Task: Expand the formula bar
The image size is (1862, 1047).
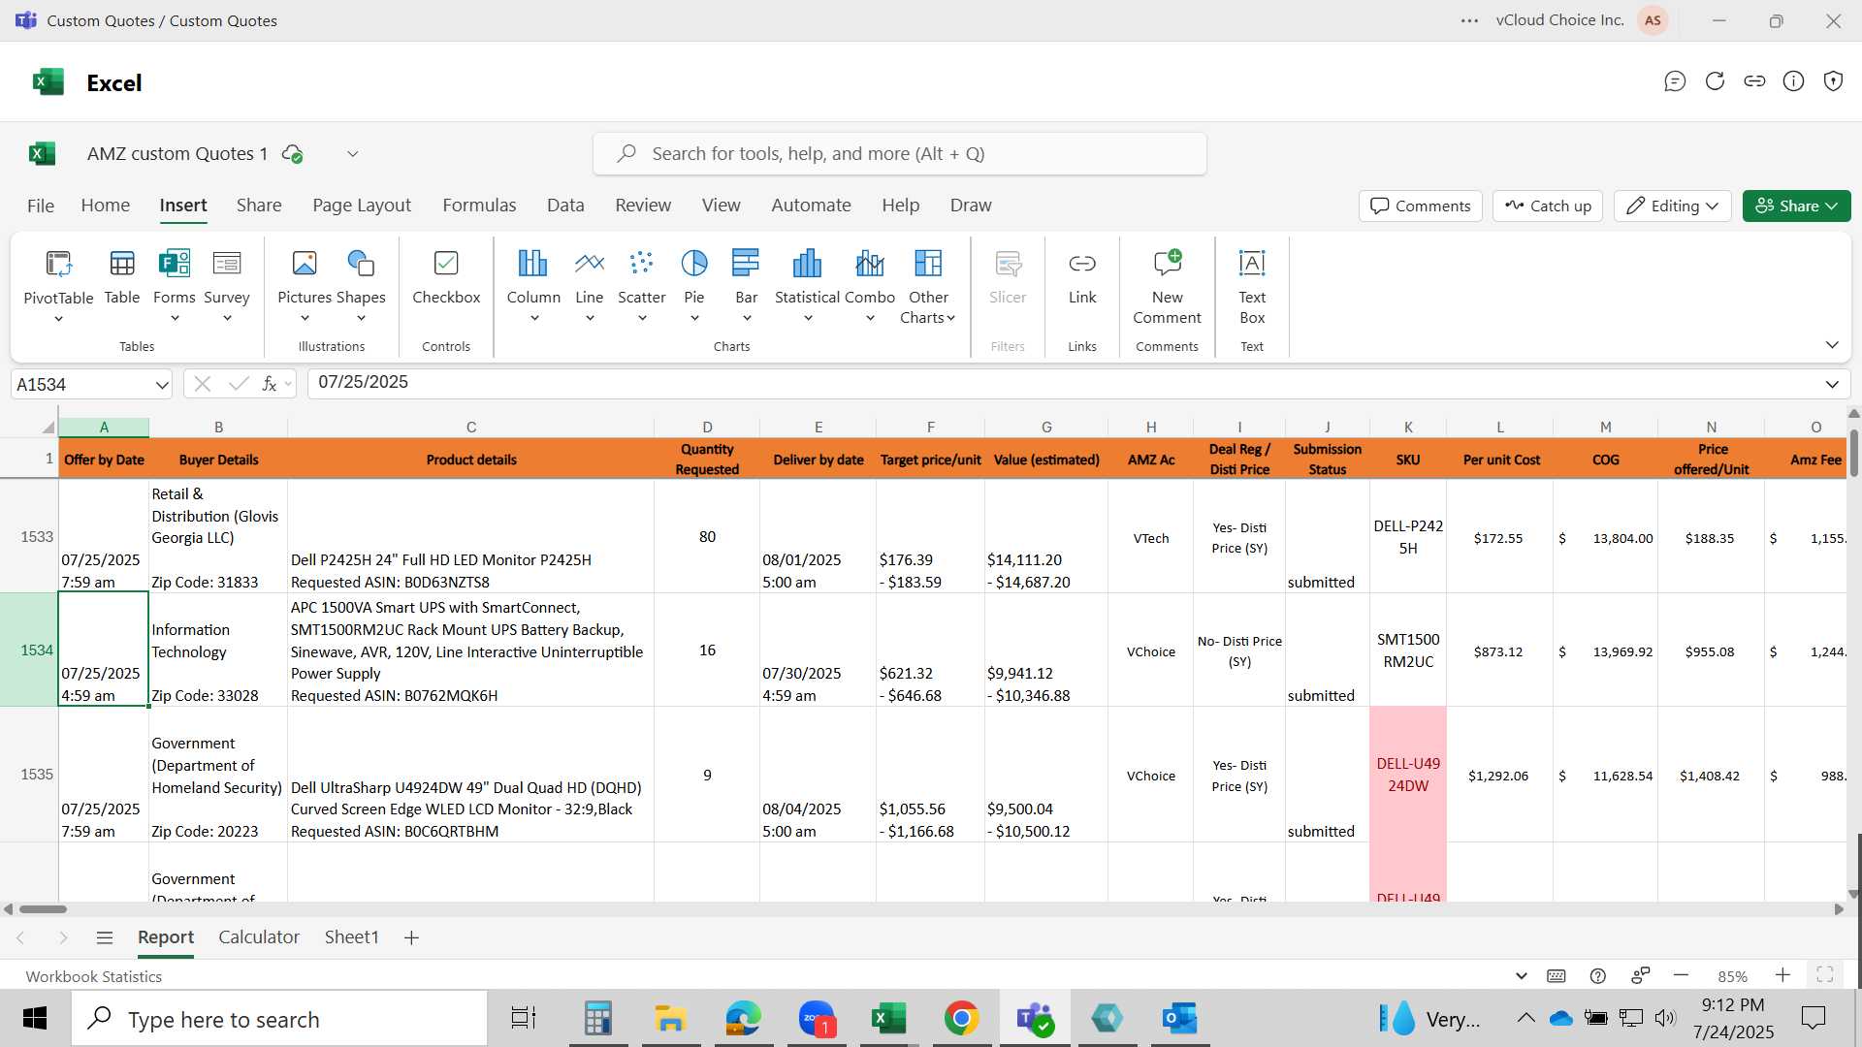Action: 1832,384
